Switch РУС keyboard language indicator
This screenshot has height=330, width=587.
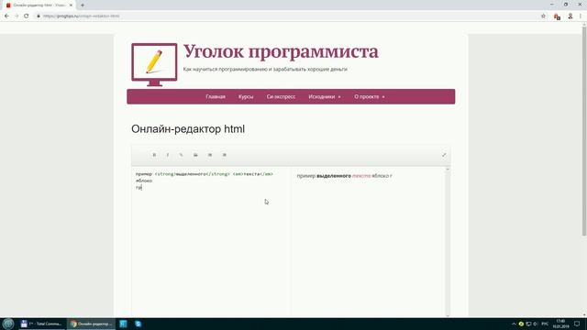(x=545, y=324)
